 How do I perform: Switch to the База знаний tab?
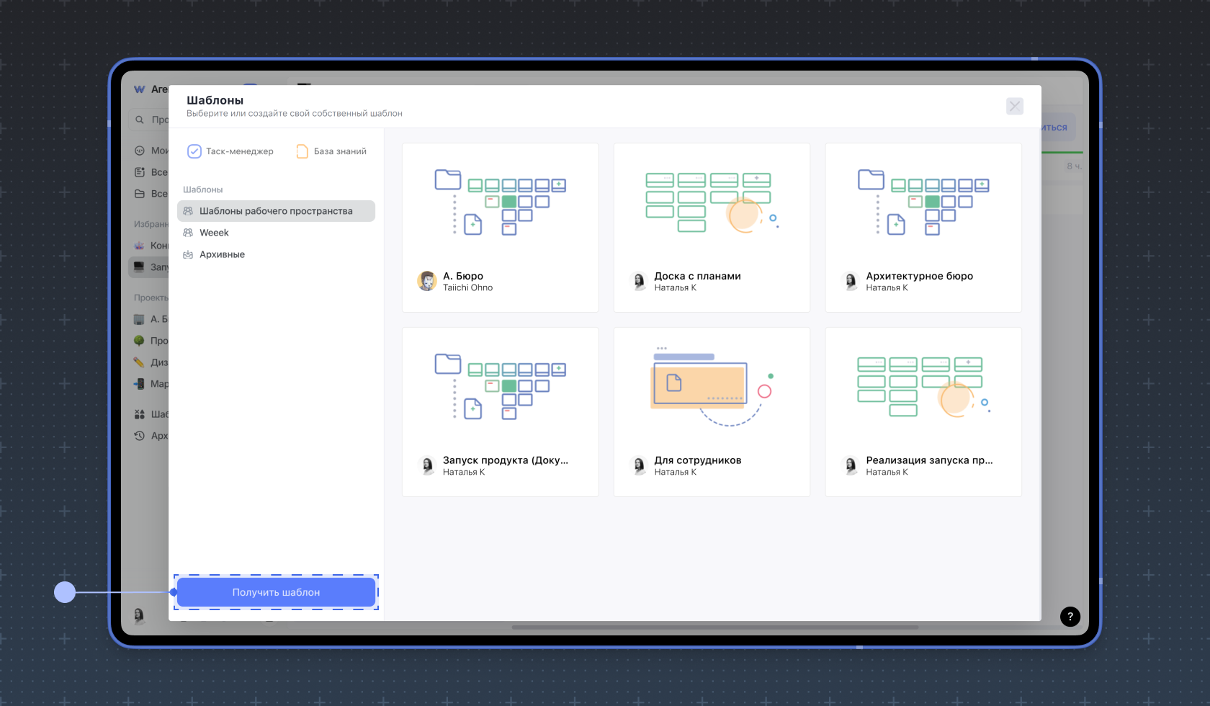pyautogui.click(x=332, y=151)
